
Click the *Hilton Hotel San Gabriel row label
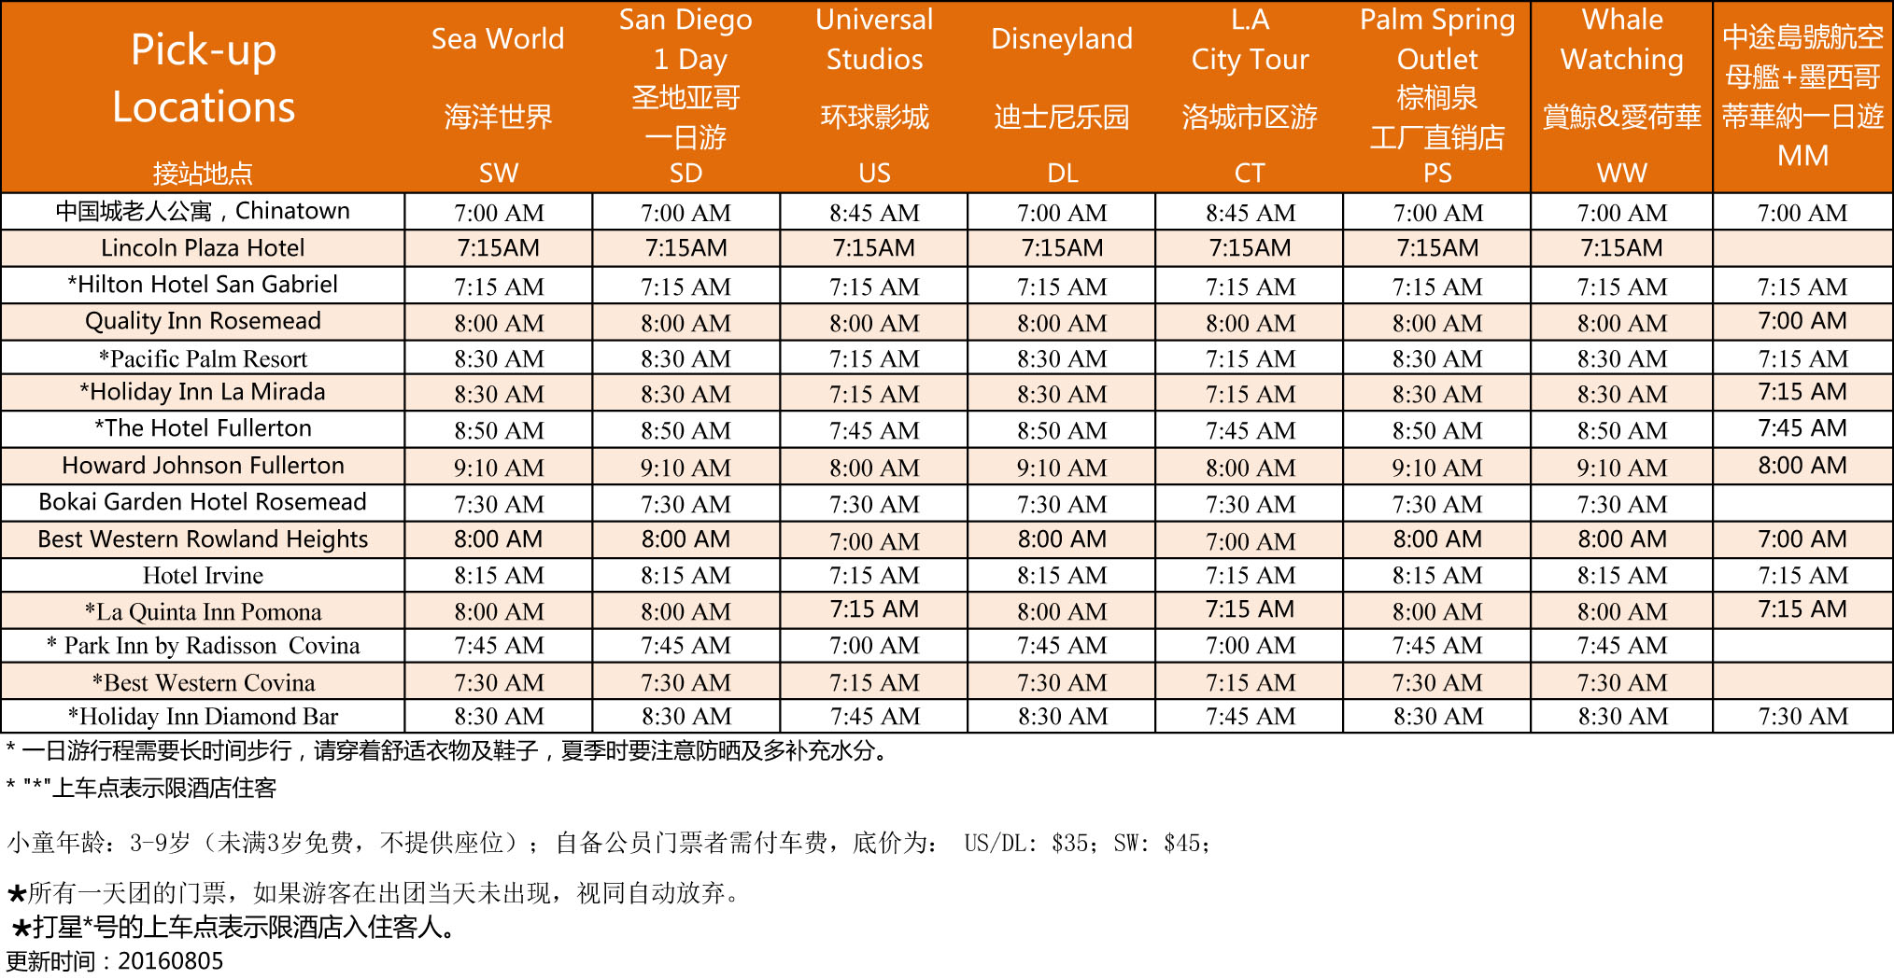203,285
